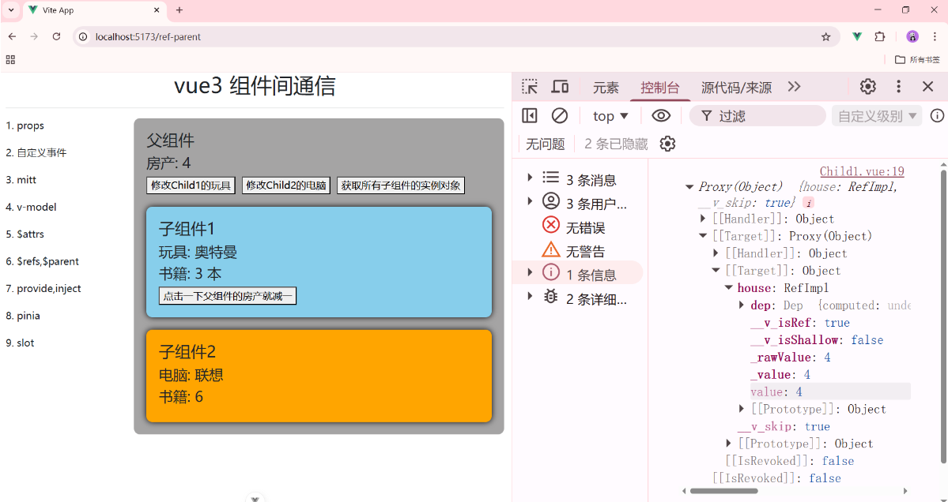Click 获取所有子组件的实例对象 button

[x=401, y=185]
